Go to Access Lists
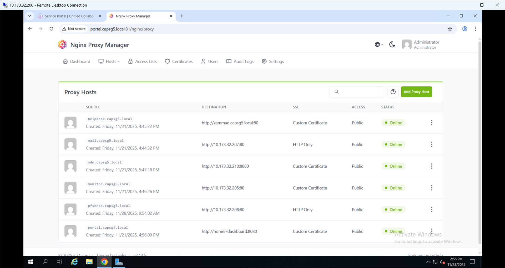This screenshot has height=268, width=505. coord(142,61)
